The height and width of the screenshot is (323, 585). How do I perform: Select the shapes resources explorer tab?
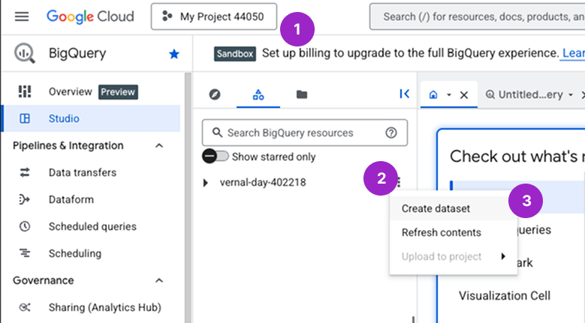[x=258, y=94]
